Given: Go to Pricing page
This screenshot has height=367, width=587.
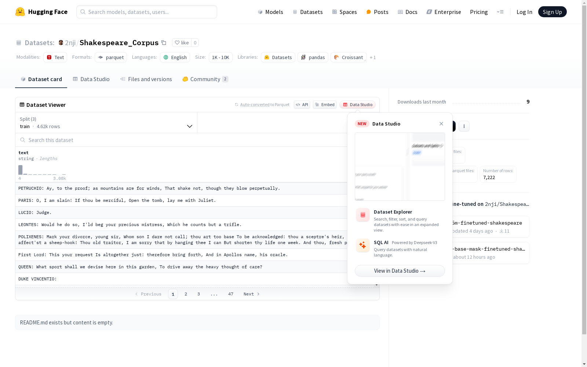Looking at the screenshot, I should tap(479, 12).
